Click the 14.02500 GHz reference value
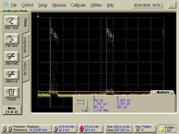This screenshot has width=179, height=134. click(38, 130)
